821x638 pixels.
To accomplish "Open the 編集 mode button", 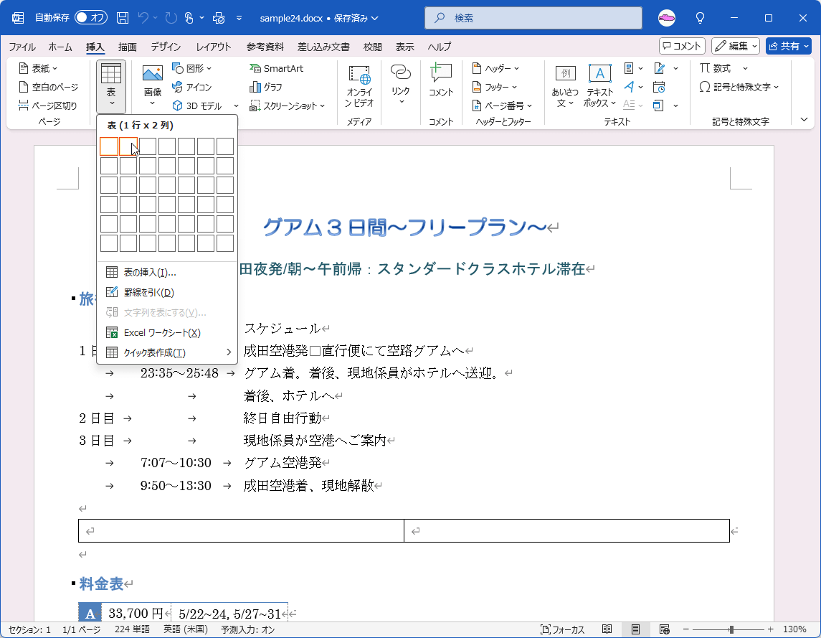I will click(735, 46).
